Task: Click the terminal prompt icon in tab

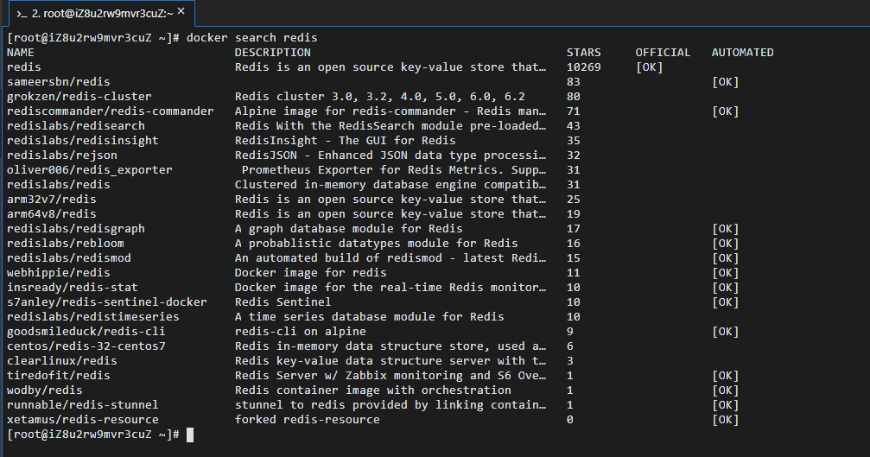Action: pyautogui.click(x=22, y=14)
